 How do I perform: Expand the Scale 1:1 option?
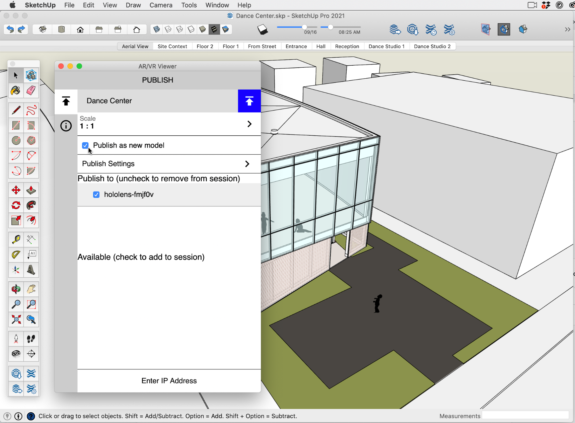click(249, 124)
